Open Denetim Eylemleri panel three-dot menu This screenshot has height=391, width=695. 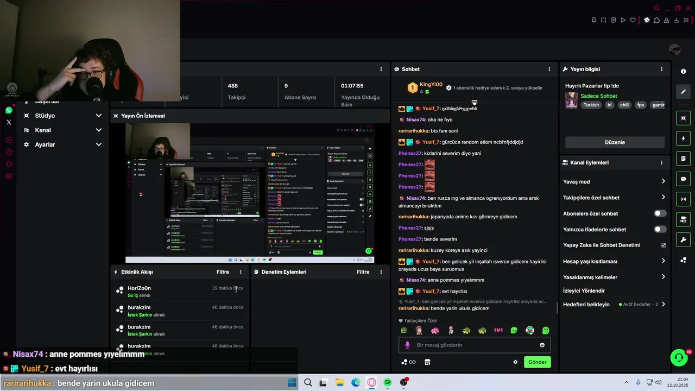click(381, 272)
